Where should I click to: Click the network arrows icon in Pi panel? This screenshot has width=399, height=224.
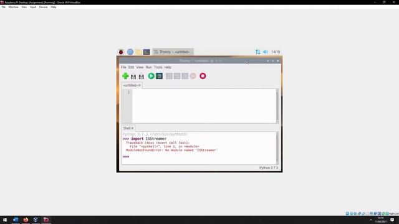257,52
